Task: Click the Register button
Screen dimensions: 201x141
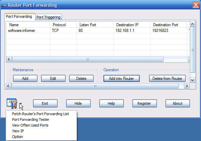Action: click(x=144, y=103)
